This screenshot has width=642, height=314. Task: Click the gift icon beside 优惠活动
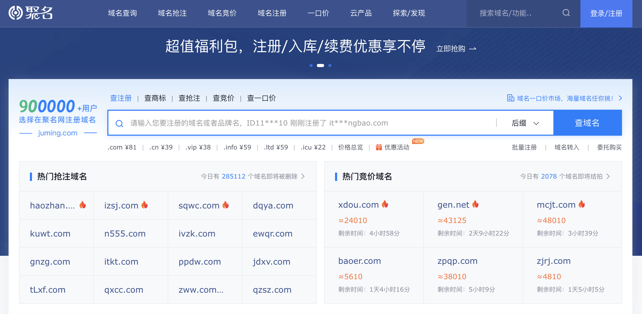click(379, 147)
